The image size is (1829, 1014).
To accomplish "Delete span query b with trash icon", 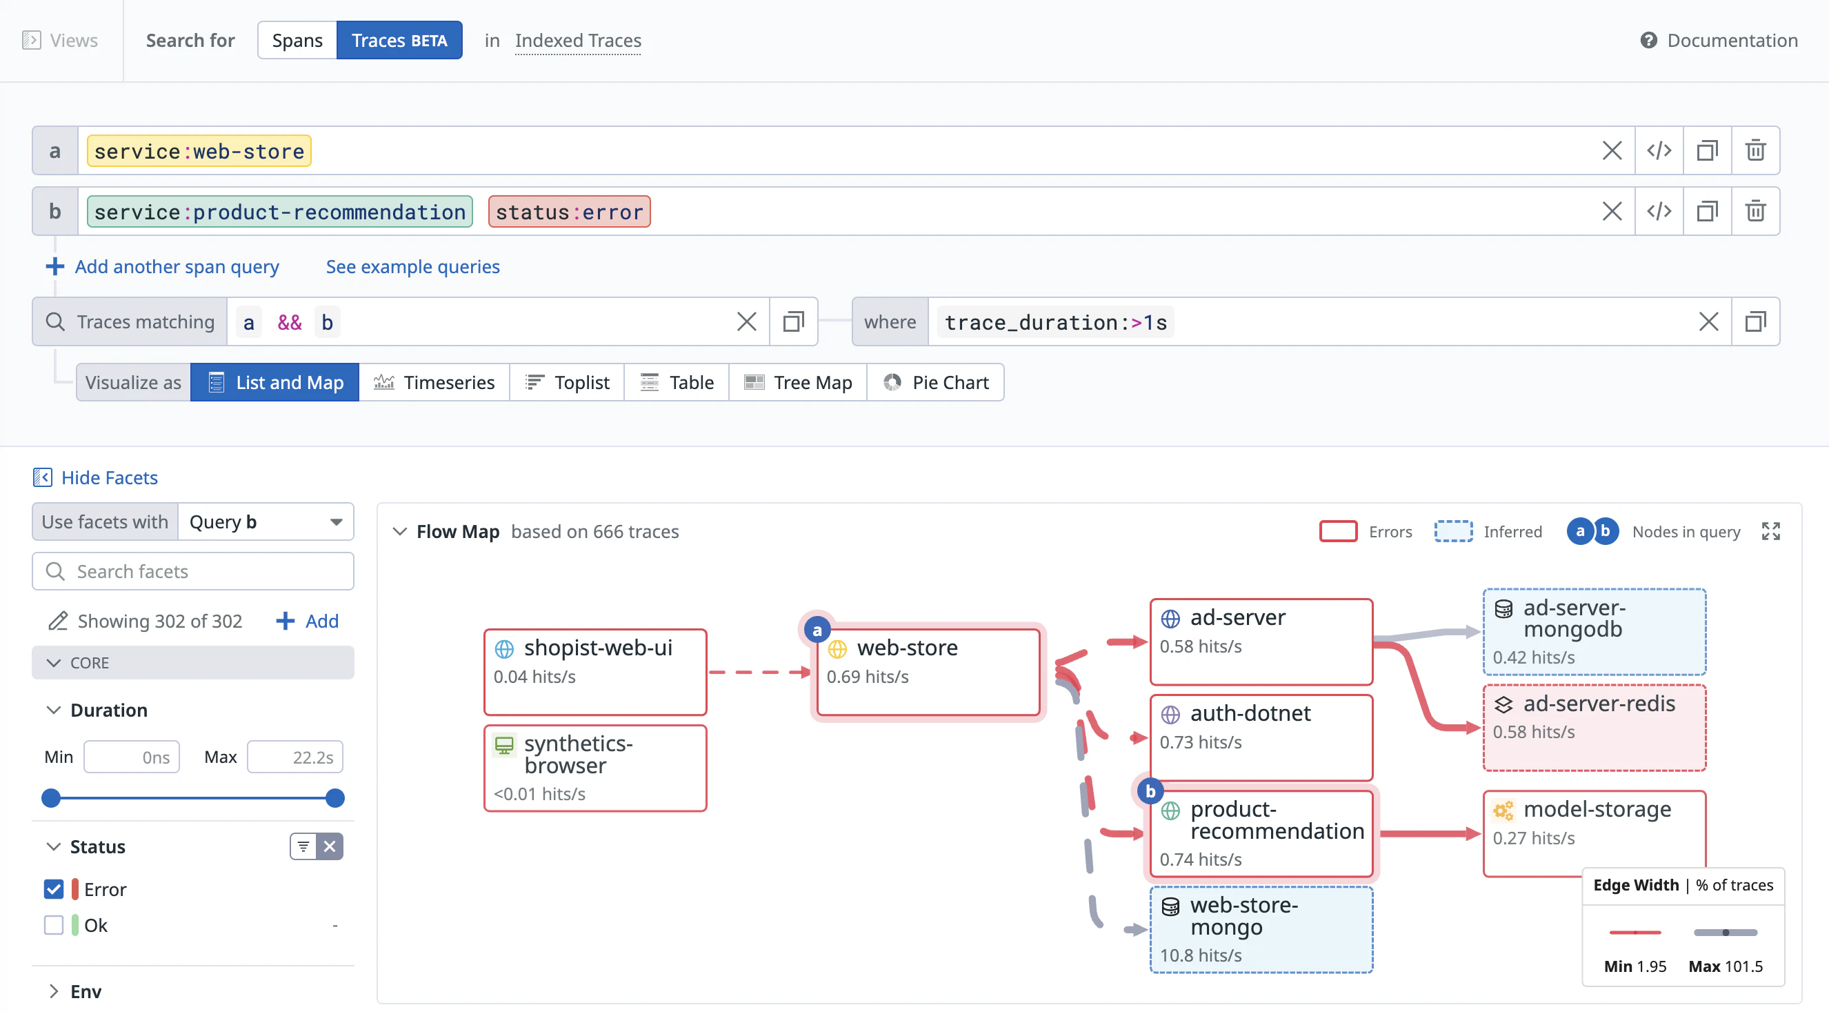I will 1755,212.
